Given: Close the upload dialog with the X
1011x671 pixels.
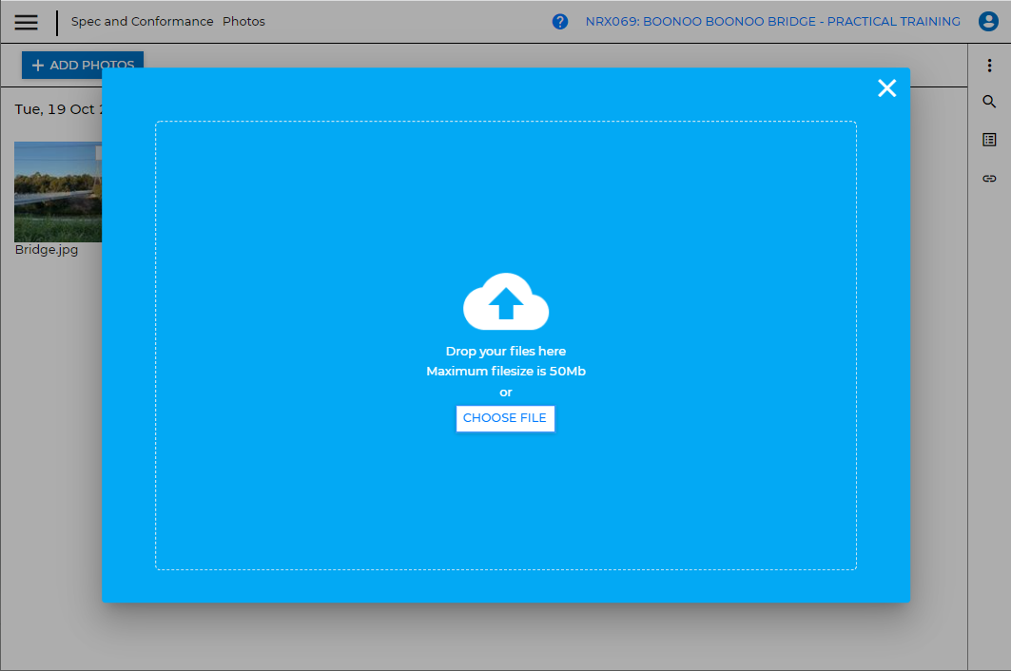Looking at the screenshot, I should point(886,88).
